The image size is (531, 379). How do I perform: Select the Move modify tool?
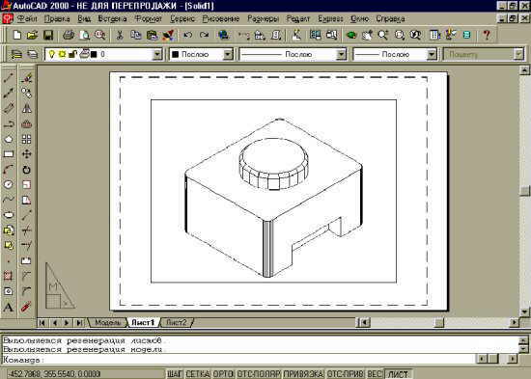26,154
